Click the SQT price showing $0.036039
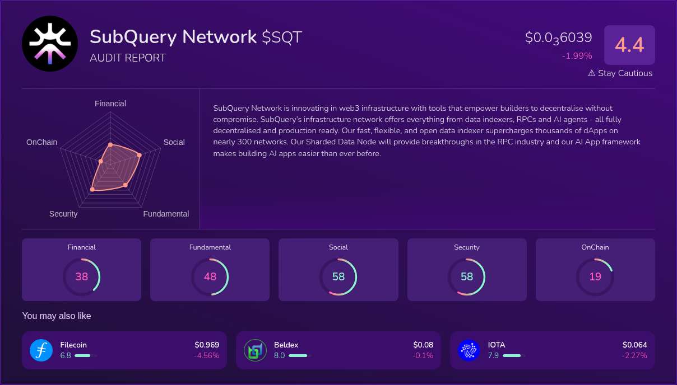The image size is (677, 385). [558, 37]
